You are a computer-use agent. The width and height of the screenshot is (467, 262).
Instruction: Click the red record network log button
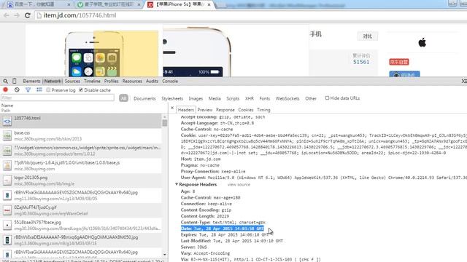tap(5, 90)
